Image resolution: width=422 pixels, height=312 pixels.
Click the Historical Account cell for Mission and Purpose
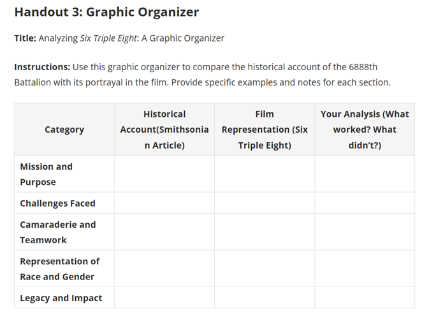click(x=164, y=174)
